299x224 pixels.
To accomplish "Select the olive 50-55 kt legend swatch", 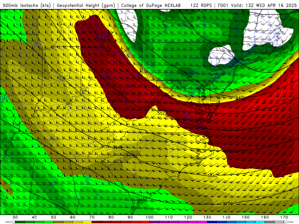I will [x=58, y=222].
